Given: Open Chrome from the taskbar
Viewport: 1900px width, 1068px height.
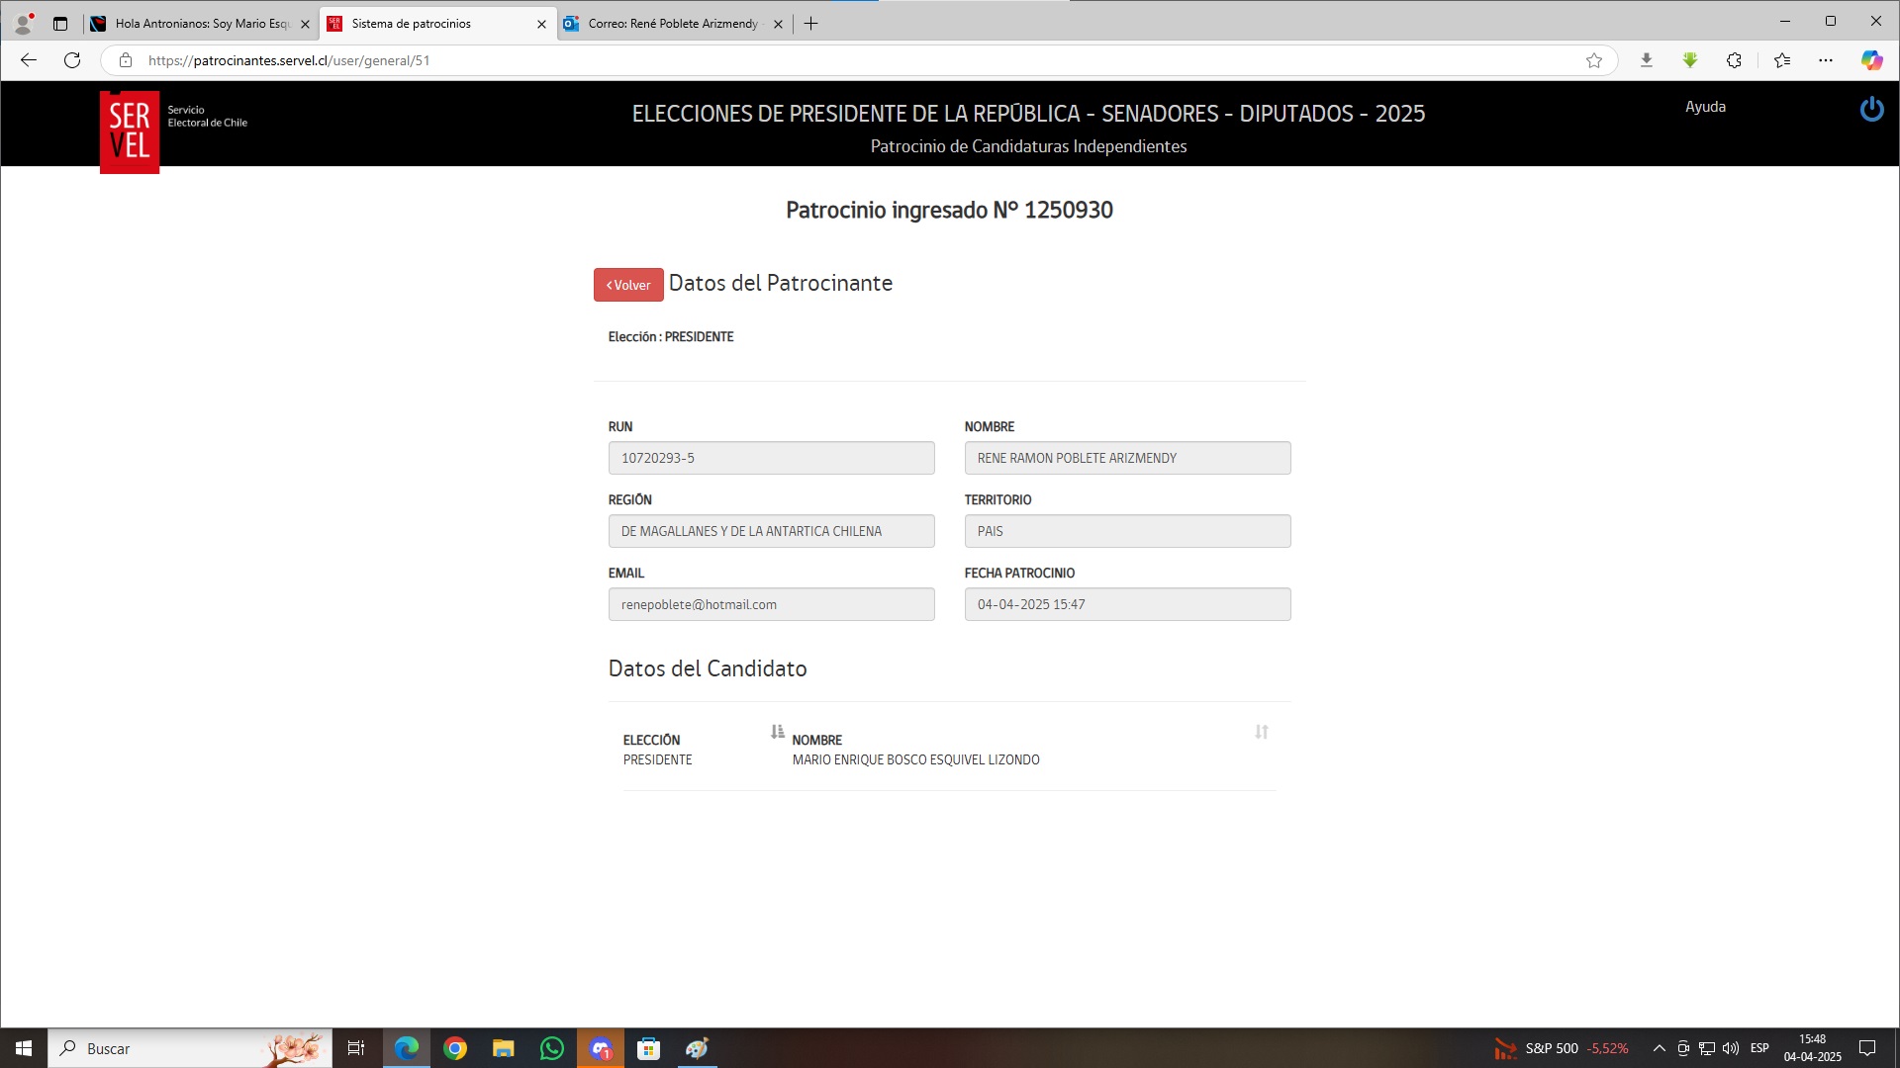Looking at the screenshot, I should 455,1048.
